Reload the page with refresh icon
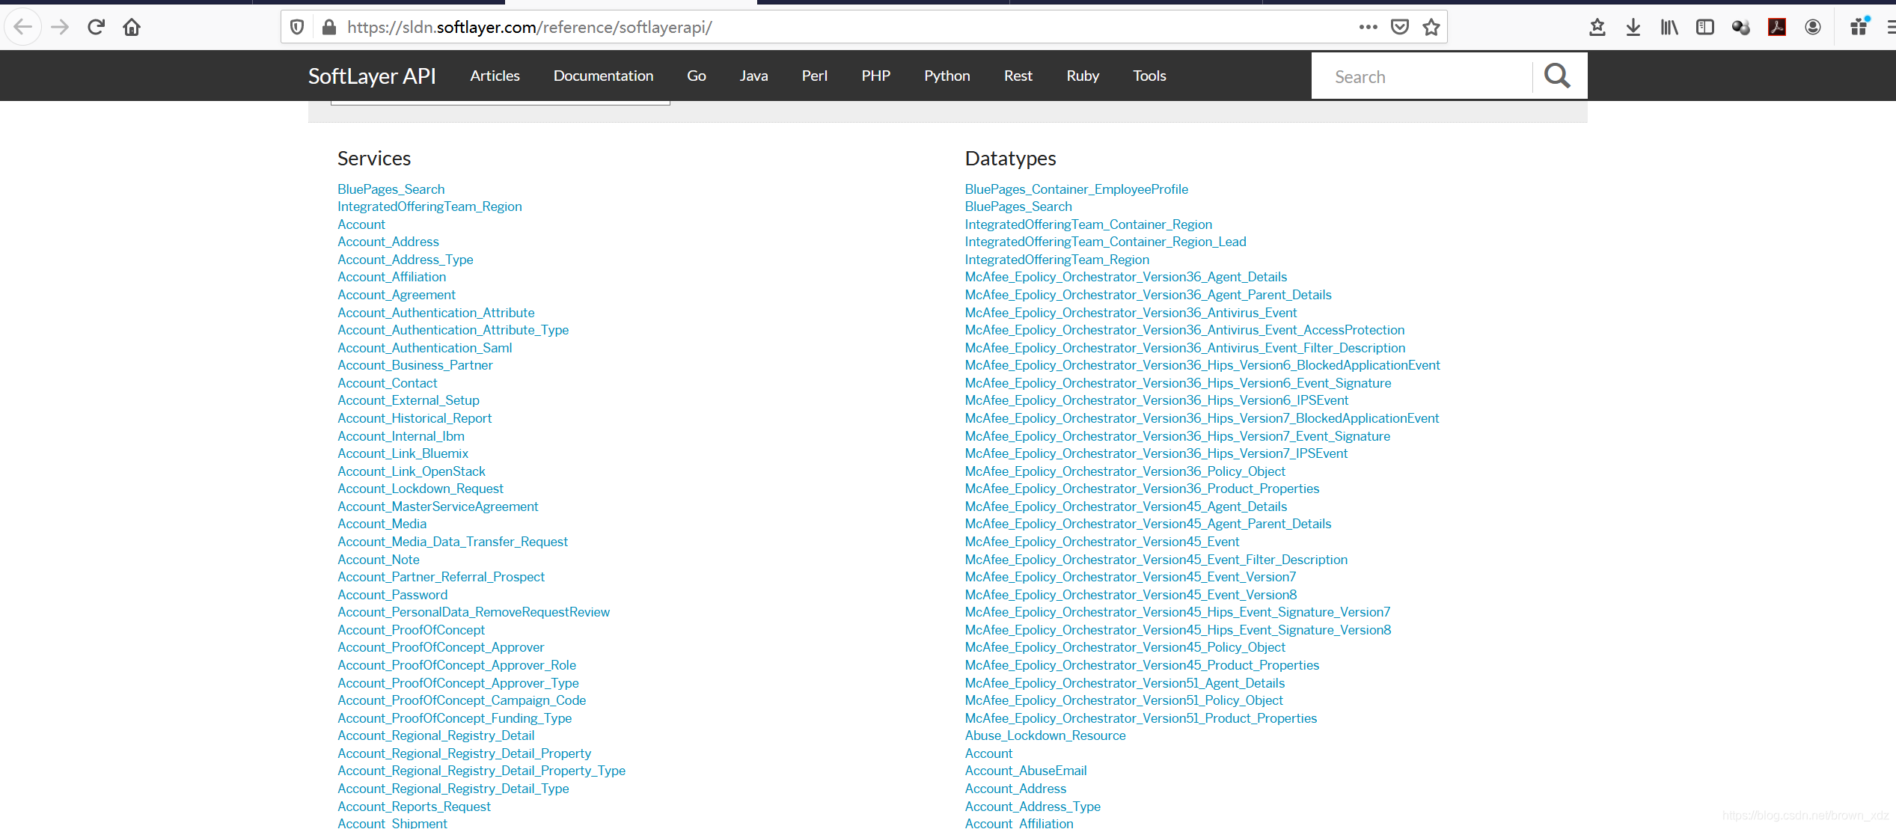The height and width of the screenshot is (829, 1896). coord(96,28)
